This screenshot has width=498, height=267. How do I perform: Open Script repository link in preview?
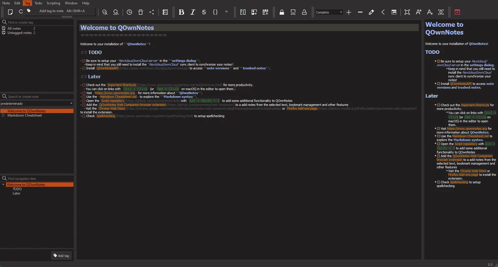[466, 144]
